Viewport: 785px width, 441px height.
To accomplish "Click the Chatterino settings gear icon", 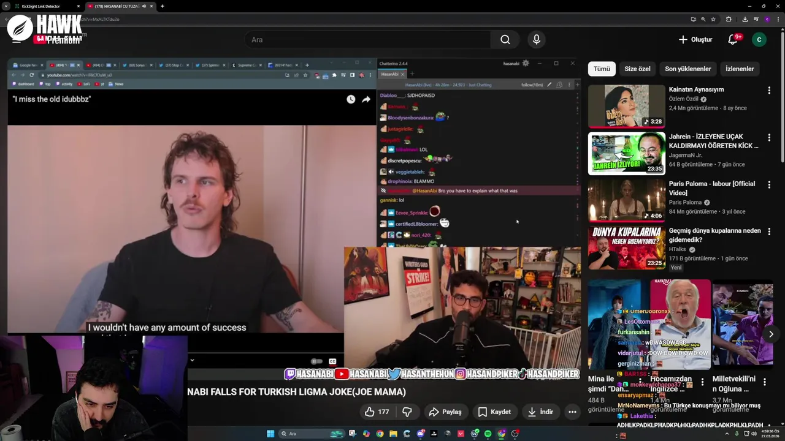I will pos(524,63).
